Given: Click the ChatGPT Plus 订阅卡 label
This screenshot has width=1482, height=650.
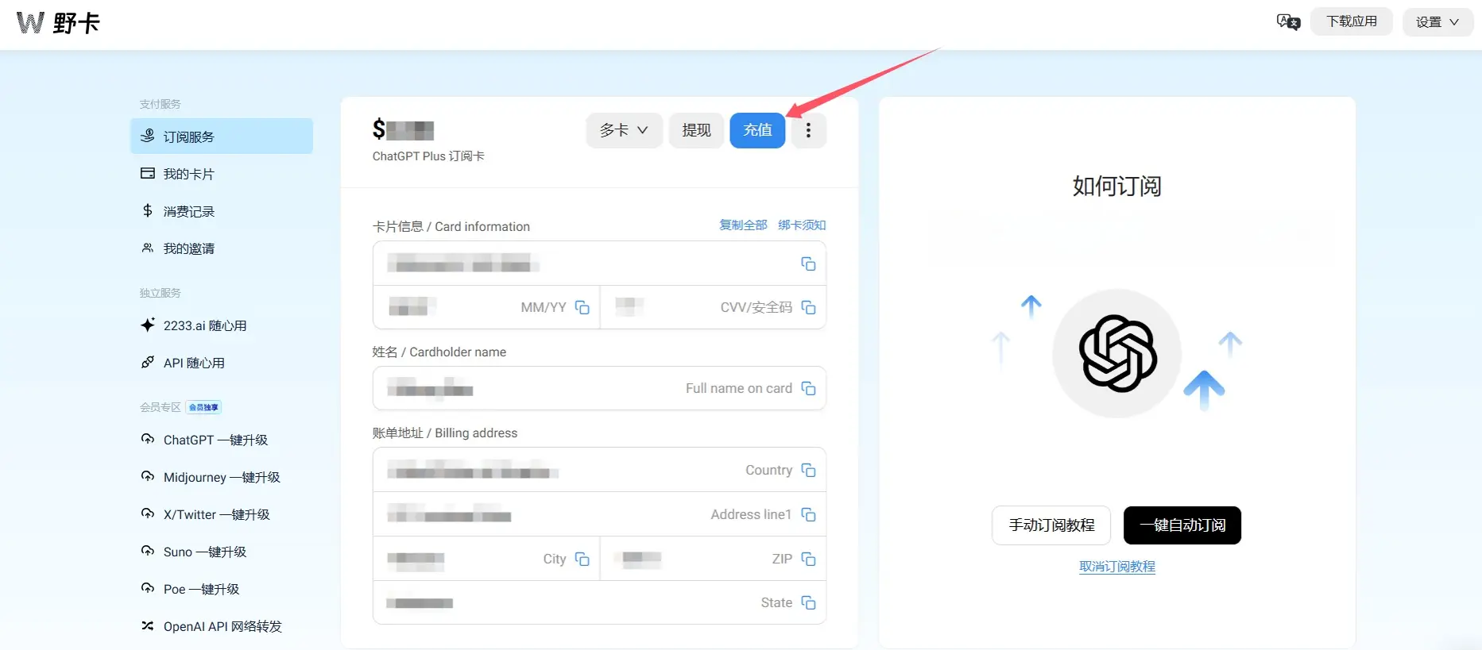Looking at the screenshot, I should (428, 156).
